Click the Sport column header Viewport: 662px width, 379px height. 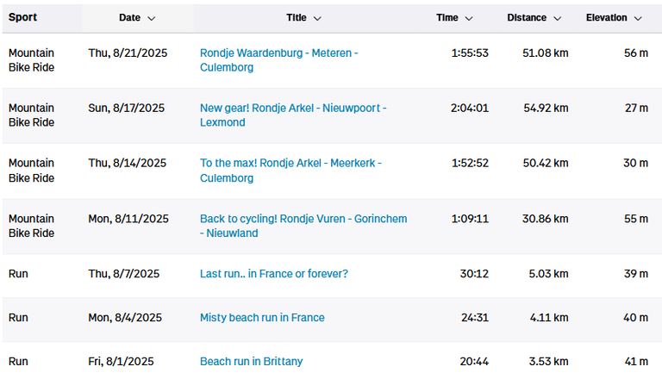[22, 17]
